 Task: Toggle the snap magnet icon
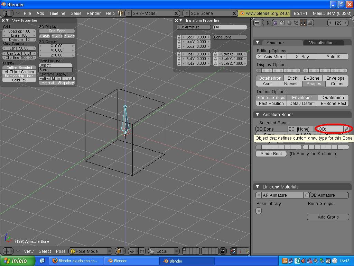pyautogui.click(x=233, y=251)
